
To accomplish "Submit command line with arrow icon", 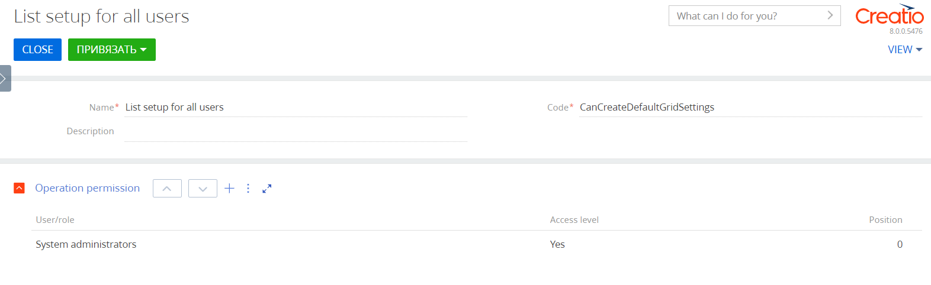I will pos(830,15).
